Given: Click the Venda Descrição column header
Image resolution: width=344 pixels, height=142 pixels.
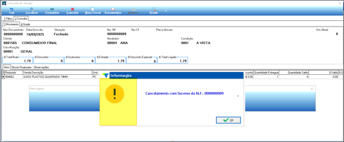Looking at the screenshot, I should [x=57, y=72].
